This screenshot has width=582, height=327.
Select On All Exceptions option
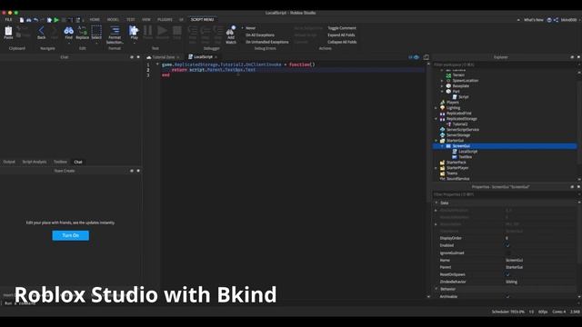point(260,35)
